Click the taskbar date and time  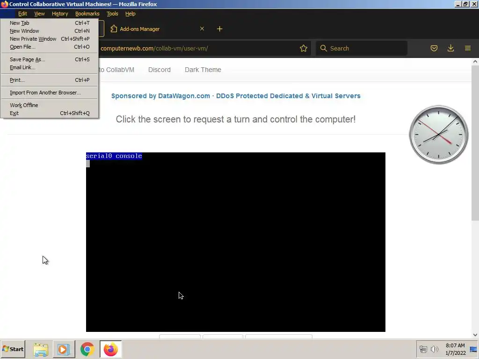pos(455,349)
